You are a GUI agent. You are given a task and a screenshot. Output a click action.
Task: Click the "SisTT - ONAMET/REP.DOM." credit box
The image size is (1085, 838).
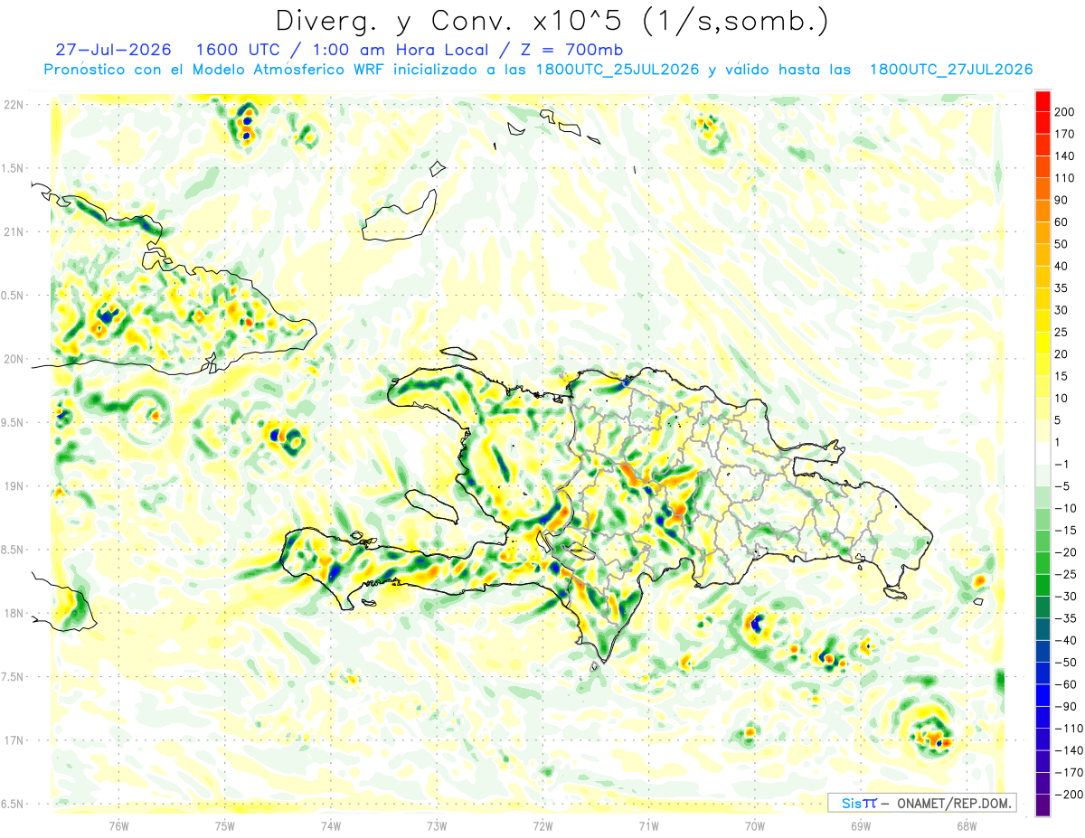point(921,803)
